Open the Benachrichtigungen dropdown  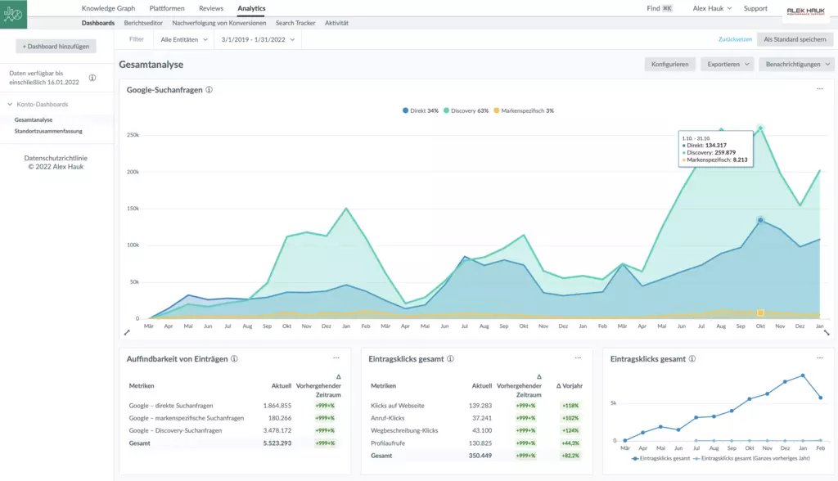coord(796,64)
